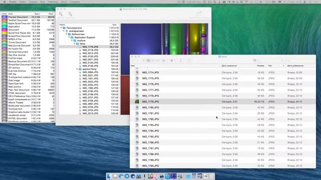Select the ZIP archive kind row
Screen dimensions: 321x180
[x=28, y=68]
